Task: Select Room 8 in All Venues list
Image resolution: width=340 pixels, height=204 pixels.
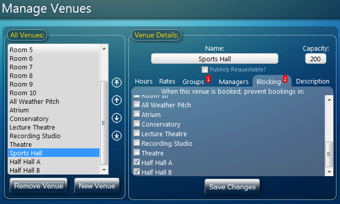Action: tap(54, 75)
